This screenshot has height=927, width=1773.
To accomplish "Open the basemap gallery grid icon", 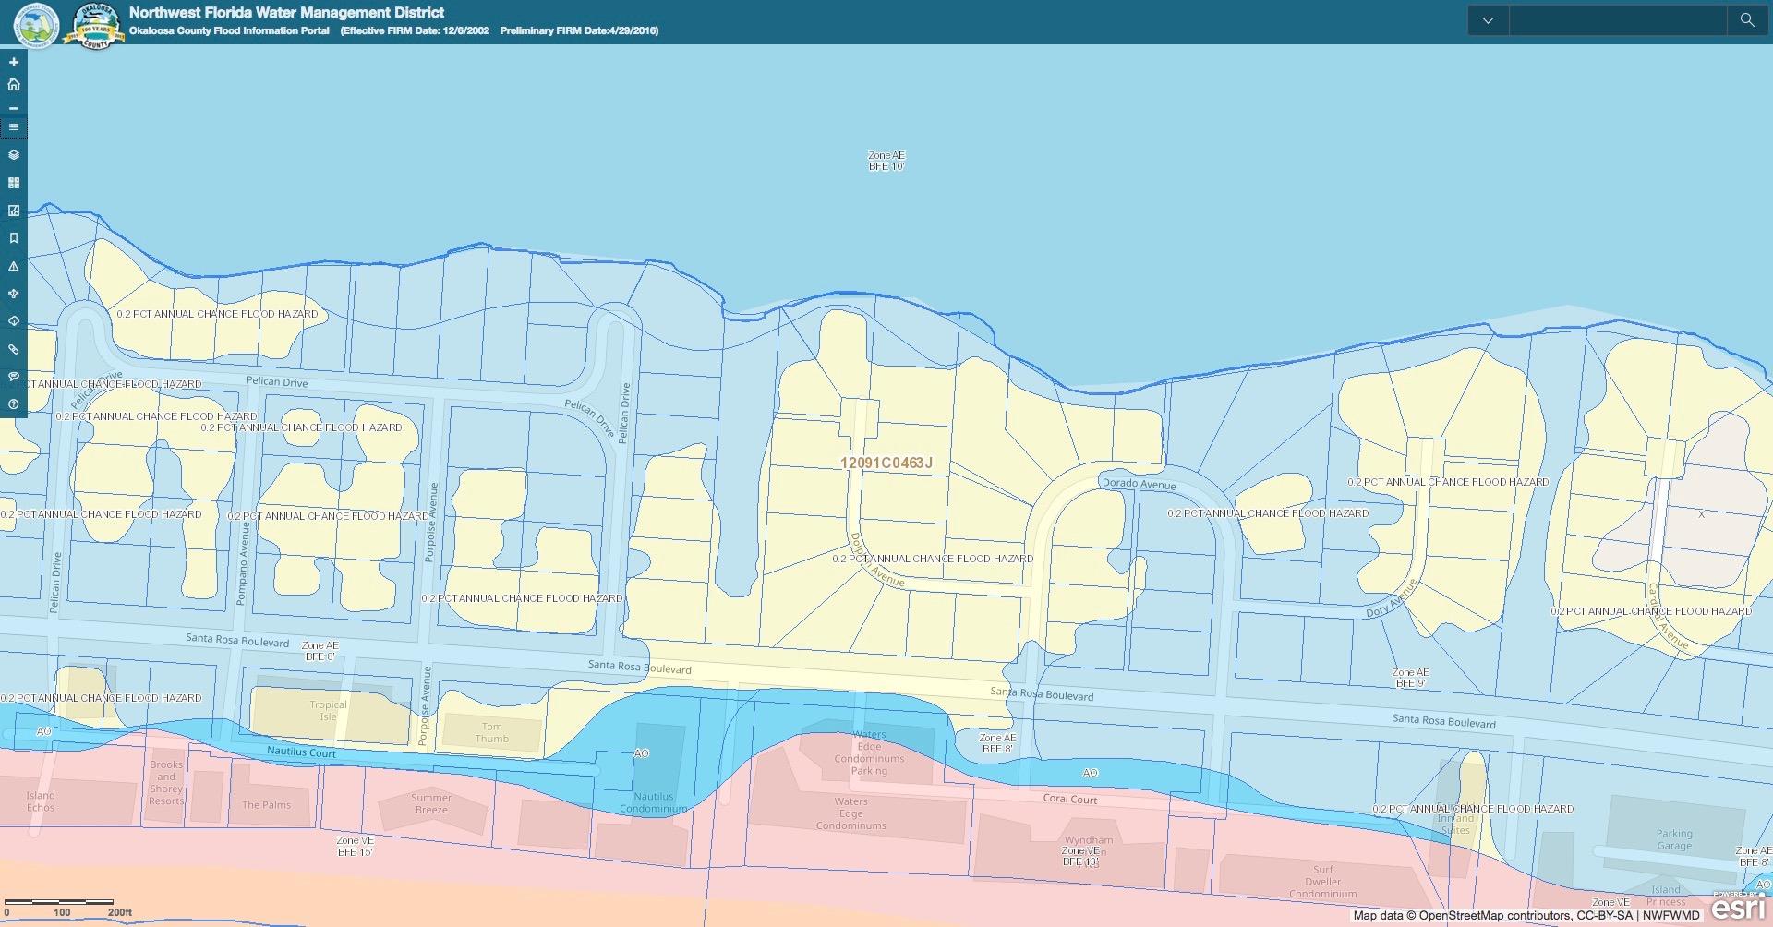I will (14, 183).
